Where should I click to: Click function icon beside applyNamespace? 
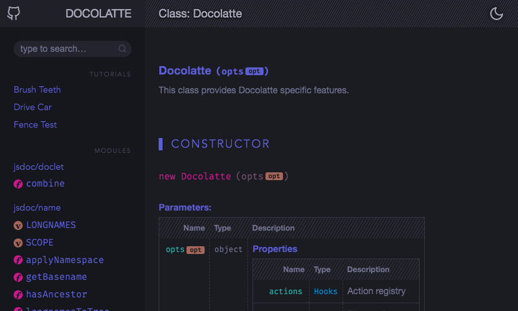point(18,260)
